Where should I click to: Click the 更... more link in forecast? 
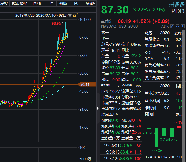tap(179, 114)
